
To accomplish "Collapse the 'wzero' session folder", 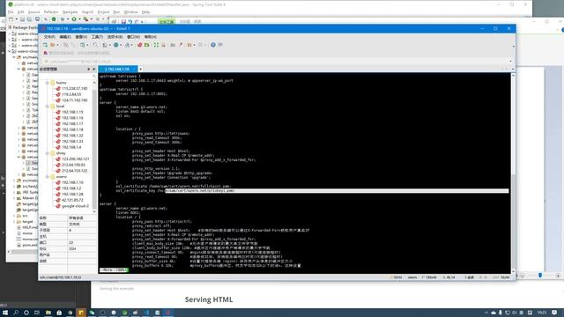I will [x=47, y=177].
